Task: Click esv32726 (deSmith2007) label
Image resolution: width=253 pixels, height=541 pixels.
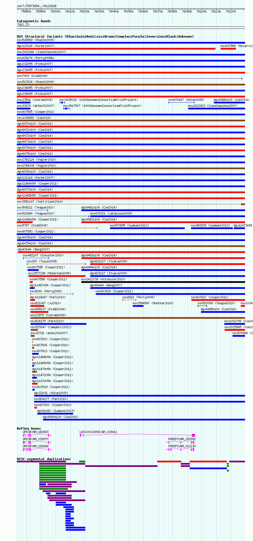Action: tap(49, 333)
